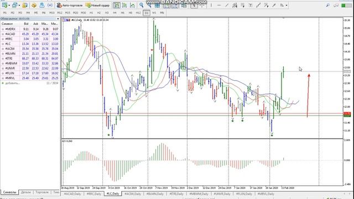Select the #RRC symbol row
Screen dimensions: 354x199
pyautogui.click(x=30, y=39)
